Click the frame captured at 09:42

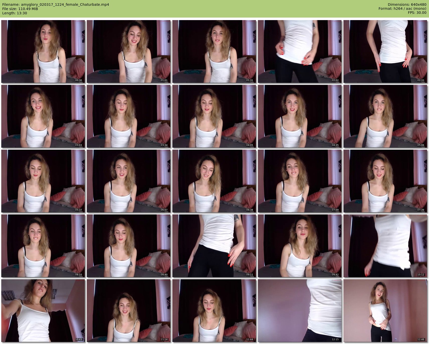coord(300,246)
